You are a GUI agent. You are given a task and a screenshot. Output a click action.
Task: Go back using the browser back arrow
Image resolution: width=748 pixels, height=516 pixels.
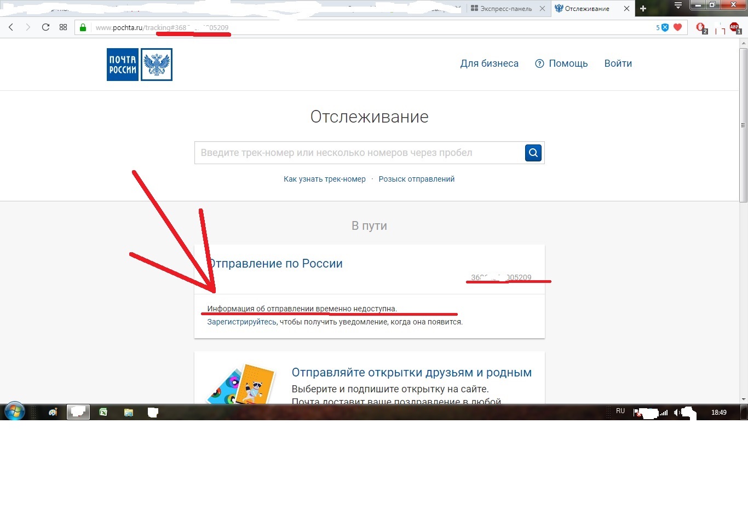tap(11, 27)
